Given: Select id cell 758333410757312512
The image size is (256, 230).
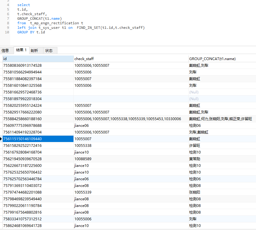Looking at the screenshot, I should [x=38, y=219].
